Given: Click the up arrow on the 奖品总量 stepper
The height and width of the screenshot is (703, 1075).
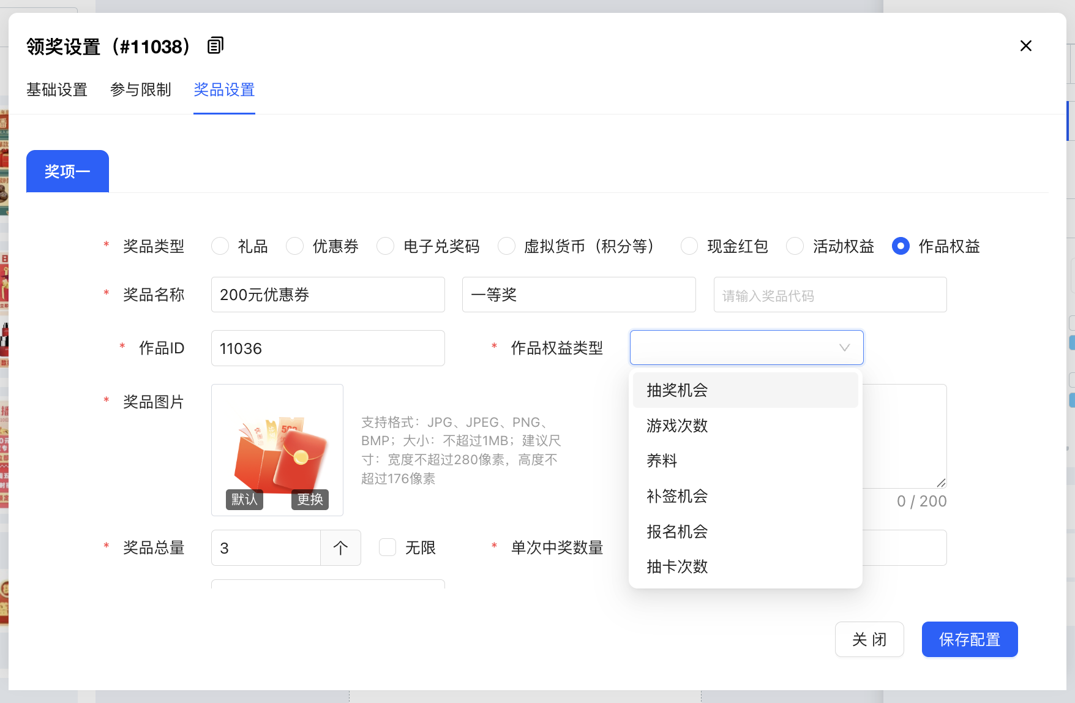Looking at the screenshot, I should (340, 547).
